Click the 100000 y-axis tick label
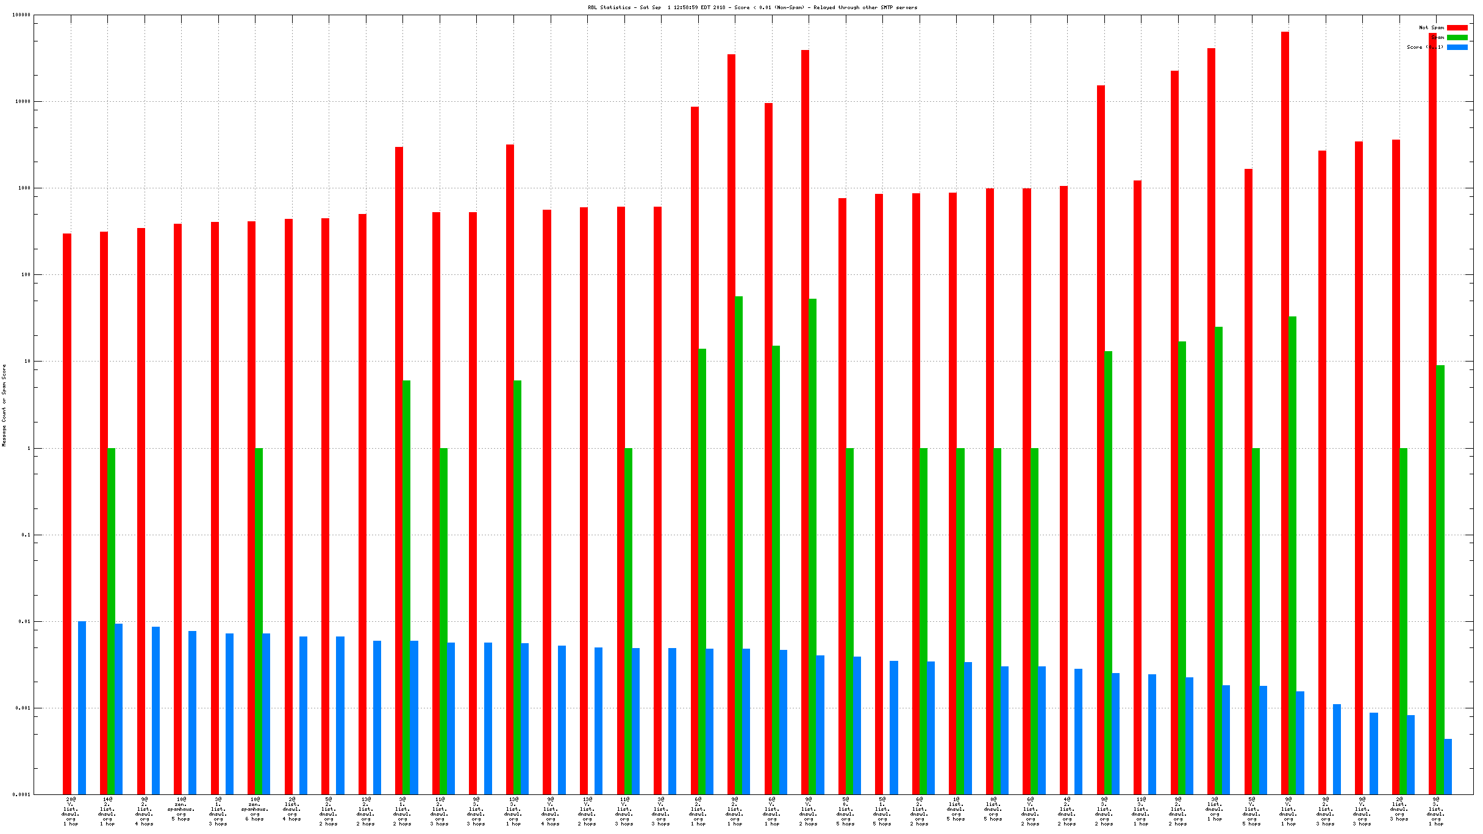This screenshot has height=834, width=1483. point(22,15)
